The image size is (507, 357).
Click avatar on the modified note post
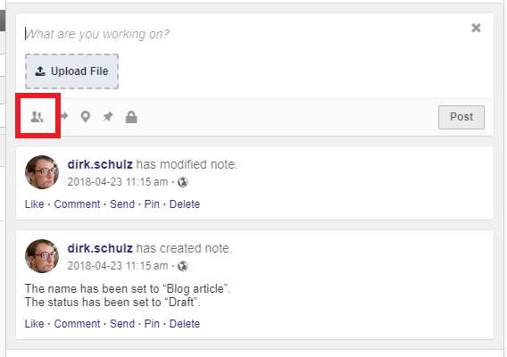click(x=42, y=172)
